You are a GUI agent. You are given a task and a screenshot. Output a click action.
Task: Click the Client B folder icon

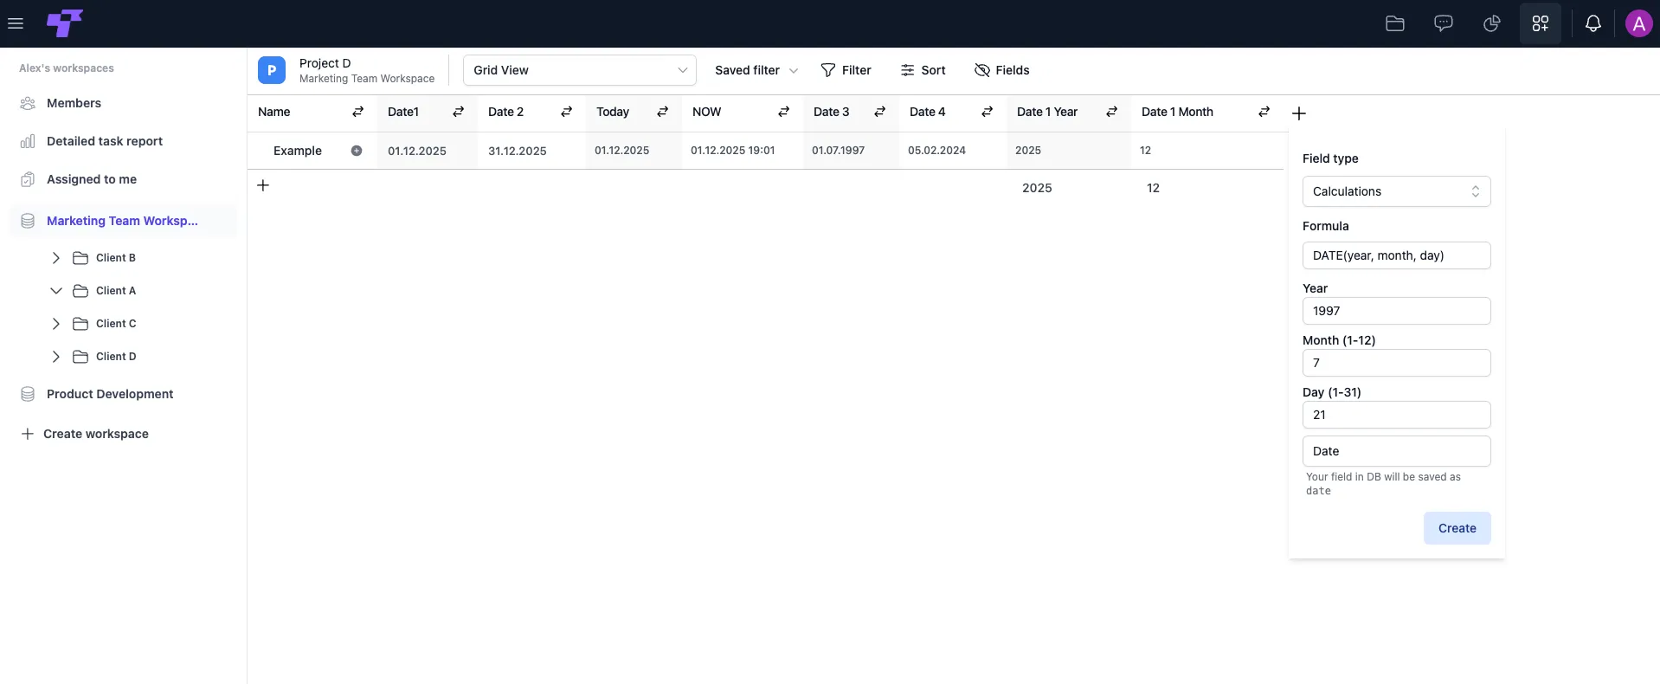coord(80,258)
